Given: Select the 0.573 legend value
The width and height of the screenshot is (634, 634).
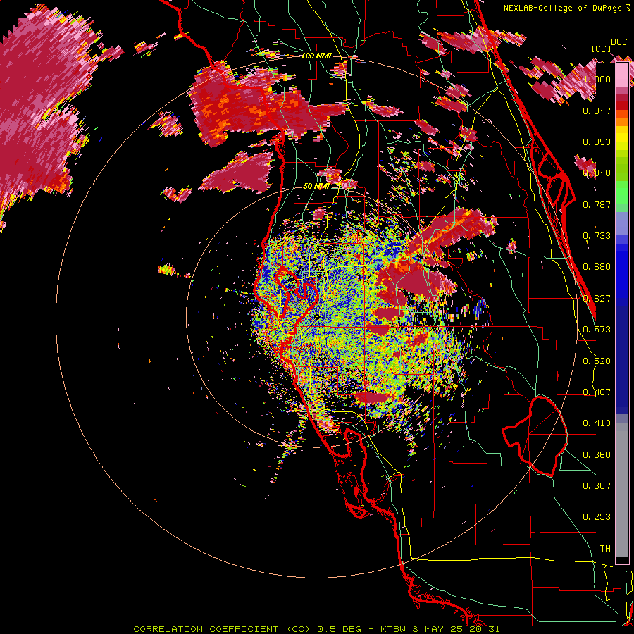Looking at the screenshot, I should point(597,330).
